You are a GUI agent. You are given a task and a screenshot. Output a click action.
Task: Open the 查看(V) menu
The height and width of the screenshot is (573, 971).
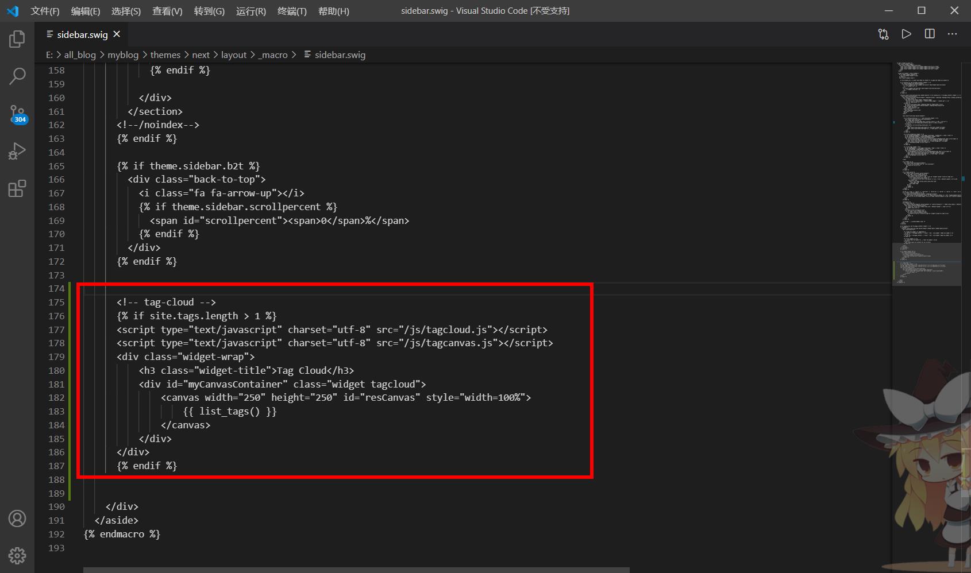tap(167, 11)
